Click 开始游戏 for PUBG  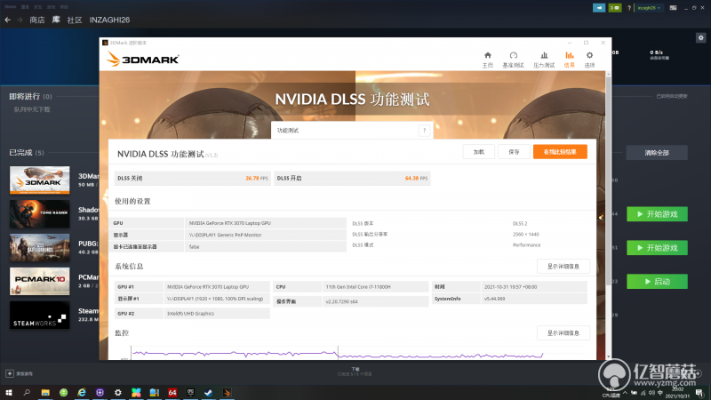[x=657, y=248]
